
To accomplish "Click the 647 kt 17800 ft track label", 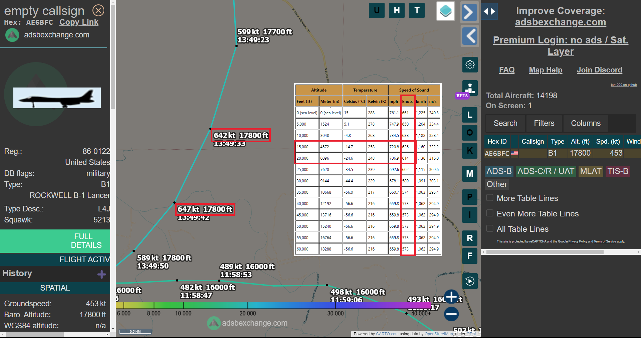I will [x=205, y=209].
